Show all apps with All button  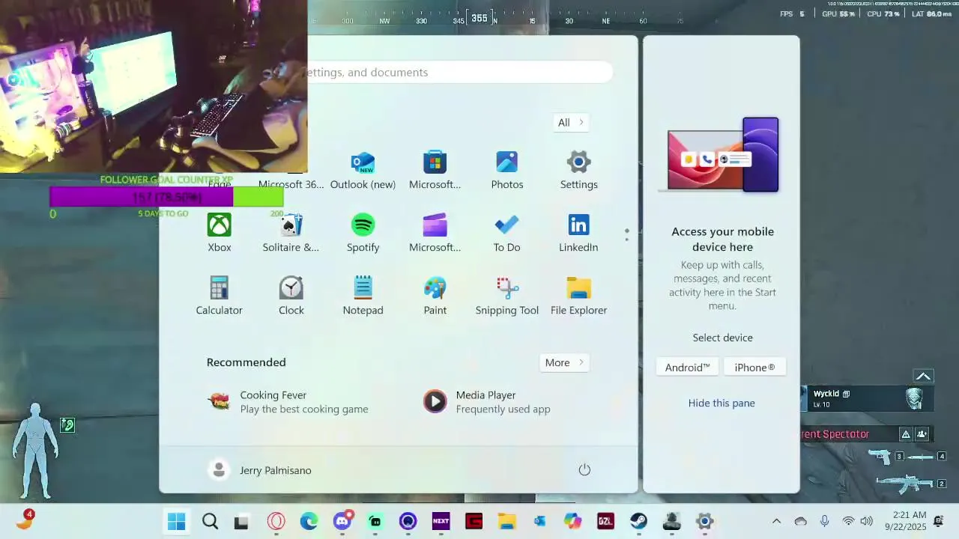point(571,123)
